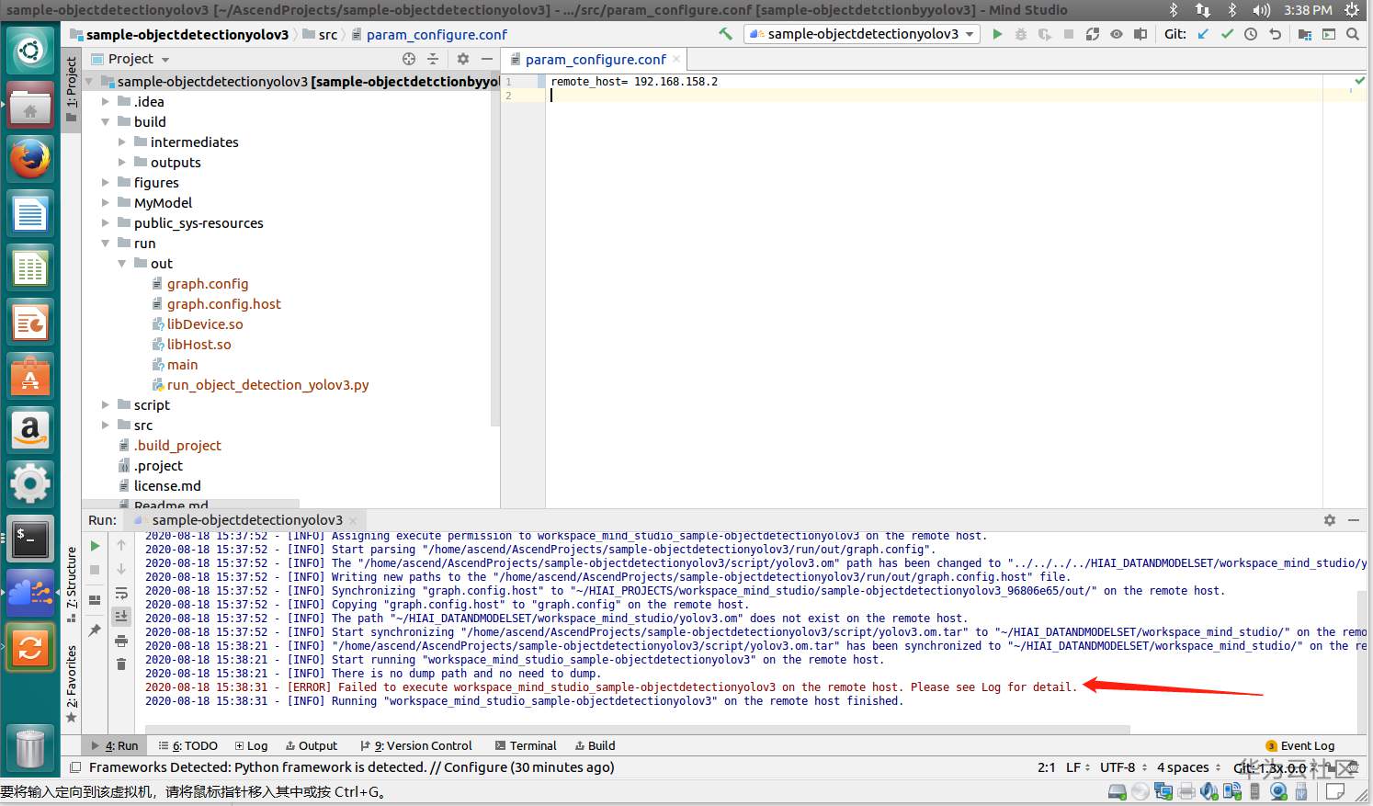Viewport: 1373px width, 806px height.
Task: Open the 4: Run tool window tab
Action: point(115,746)
